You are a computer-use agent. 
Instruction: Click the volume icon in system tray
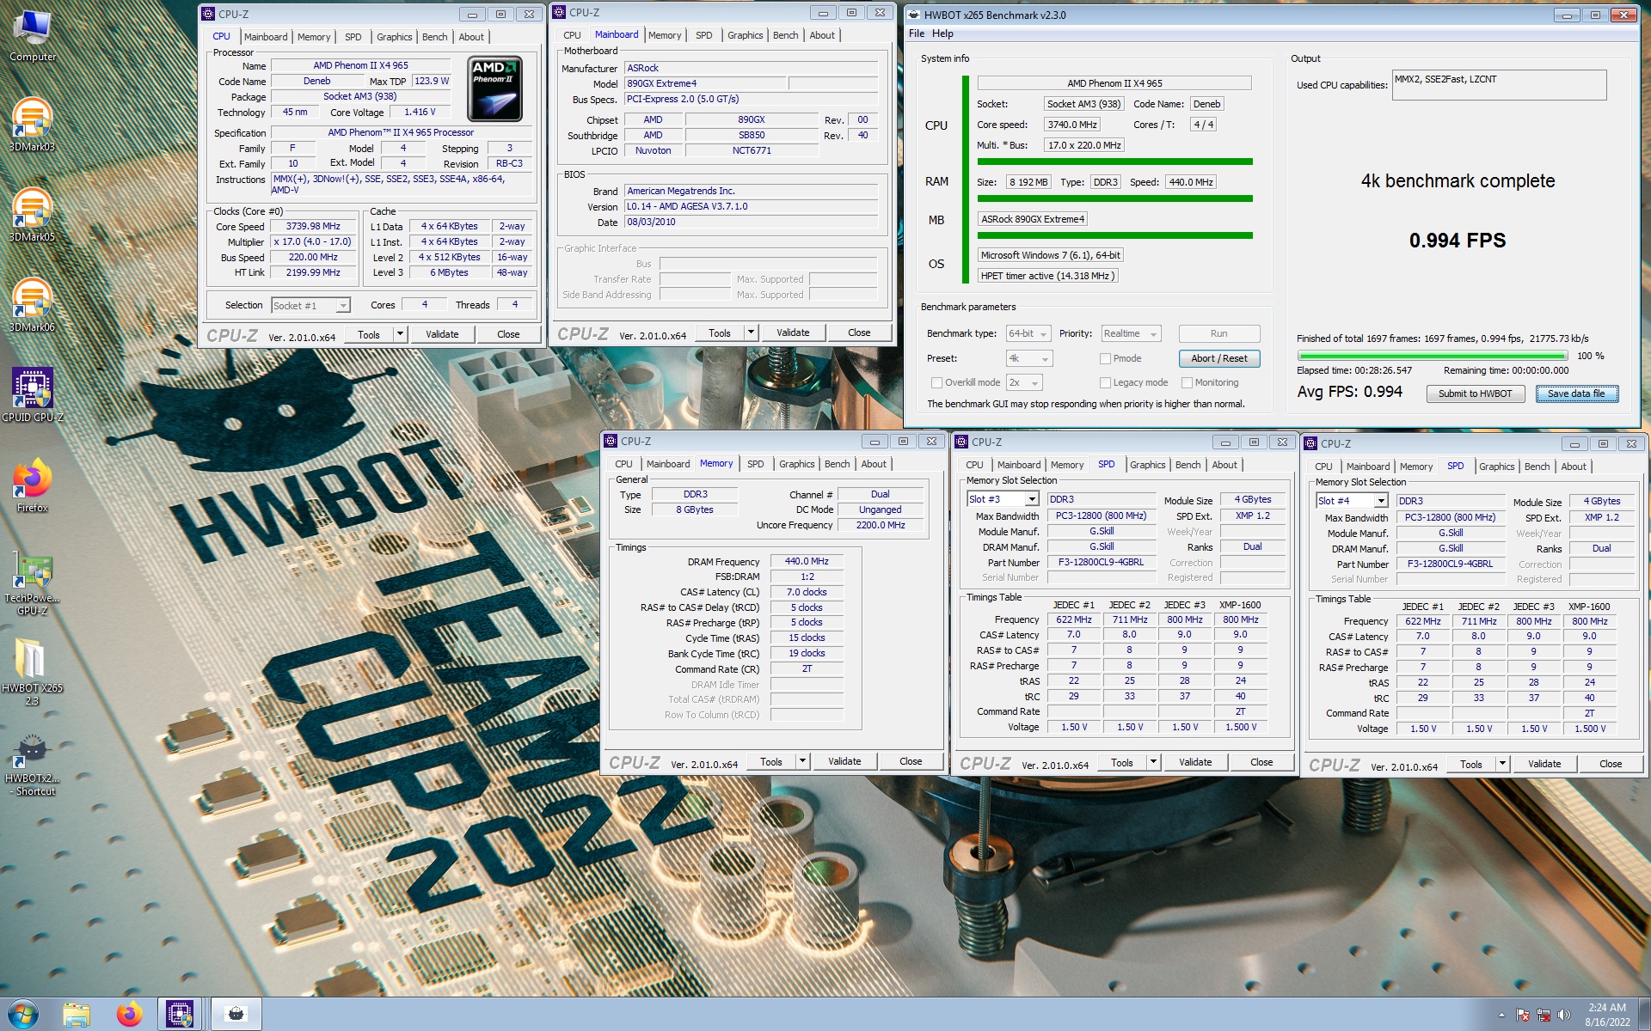pyautogui.click(x=1564, y=1015)
